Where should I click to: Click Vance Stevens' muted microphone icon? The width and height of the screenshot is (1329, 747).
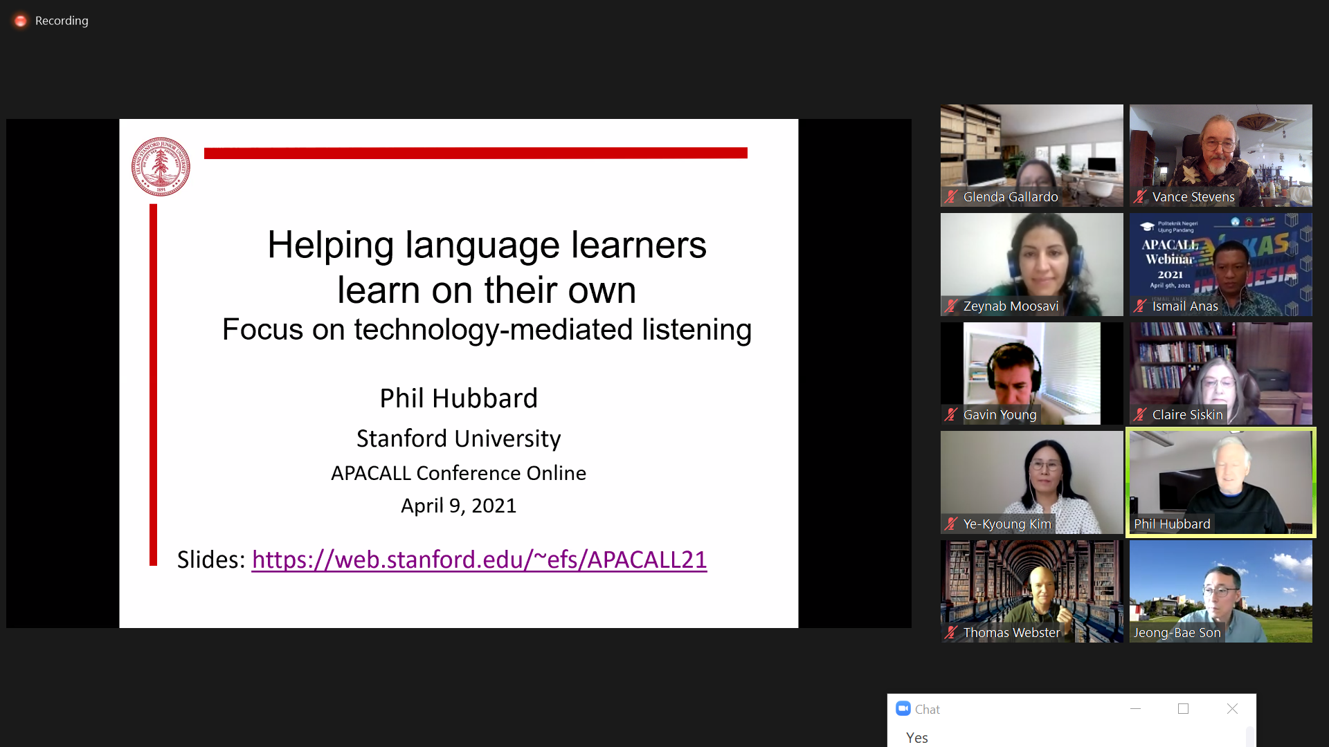point(1140,197)
